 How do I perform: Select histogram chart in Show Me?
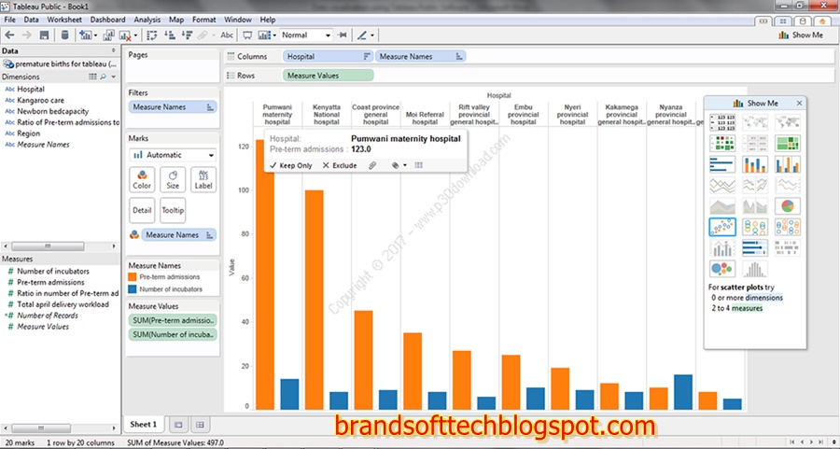point(755,269)
